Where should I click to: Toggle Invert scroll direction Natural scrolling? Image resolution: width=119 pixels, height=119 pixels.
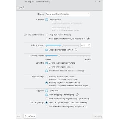(x=46, y=71)
